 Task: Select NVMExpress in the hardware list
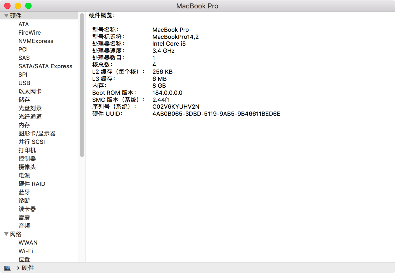36,41
